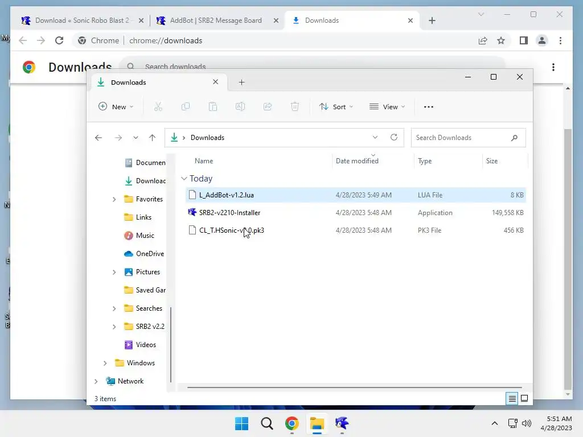Click the Chrome address bar URL
Image resolution: width=583 pixels, height=437 pixels.
166,40
